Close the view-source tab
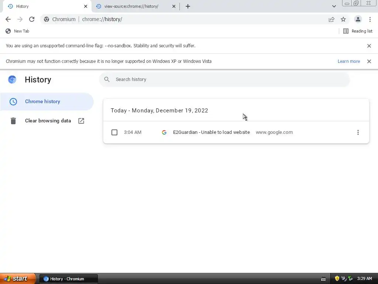Viewport: 378px width, 284px height. click(x=174, y=6)
